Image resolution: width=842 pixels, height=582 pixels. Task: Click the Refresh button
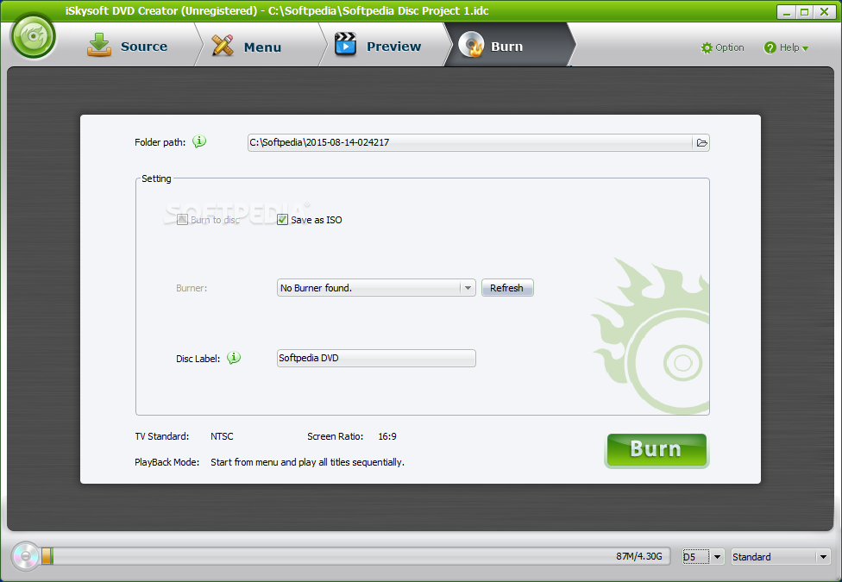pos(507,288)
